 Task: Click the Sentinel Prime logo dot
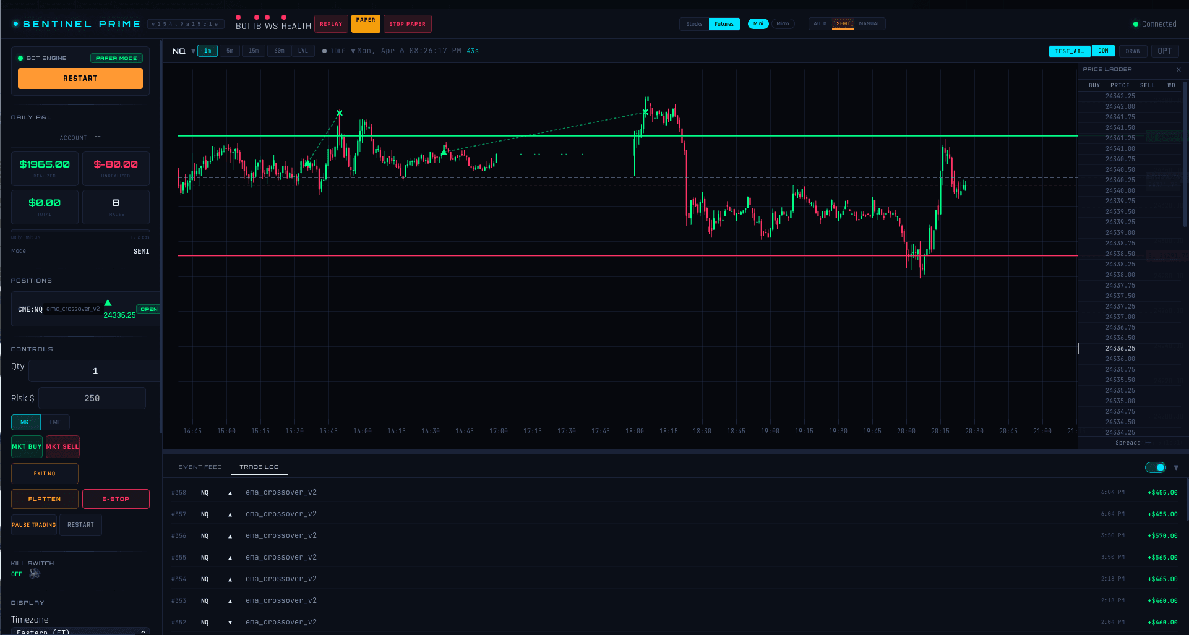(15, 24)
